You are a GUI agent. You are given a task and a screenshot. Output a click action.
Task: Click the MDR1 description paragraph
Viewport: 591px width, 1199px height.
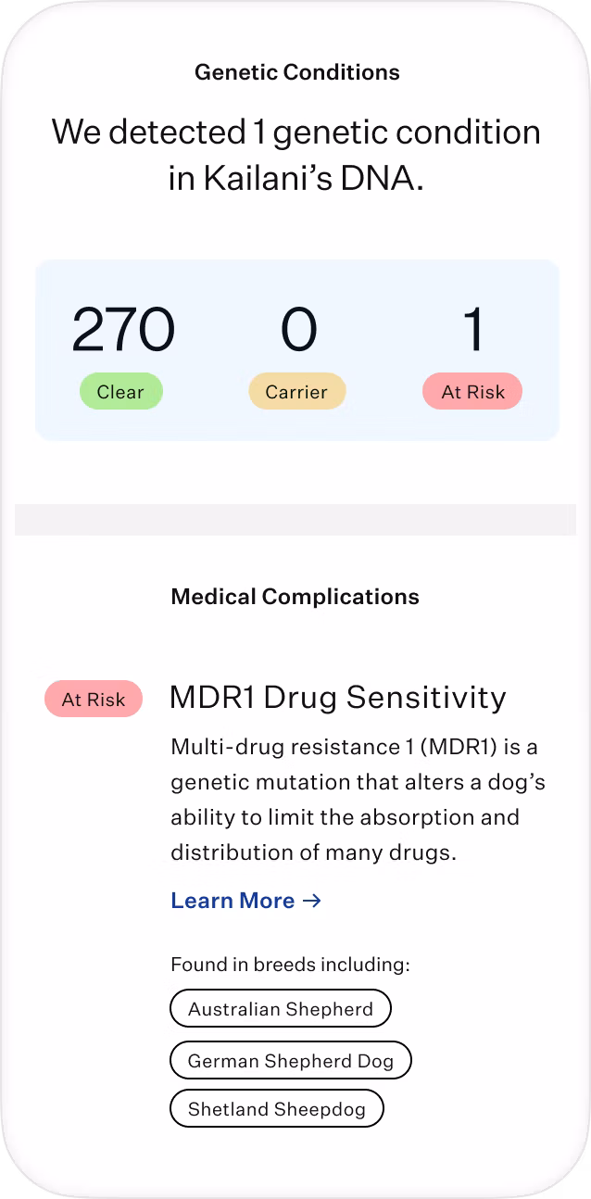pos(358,800)
